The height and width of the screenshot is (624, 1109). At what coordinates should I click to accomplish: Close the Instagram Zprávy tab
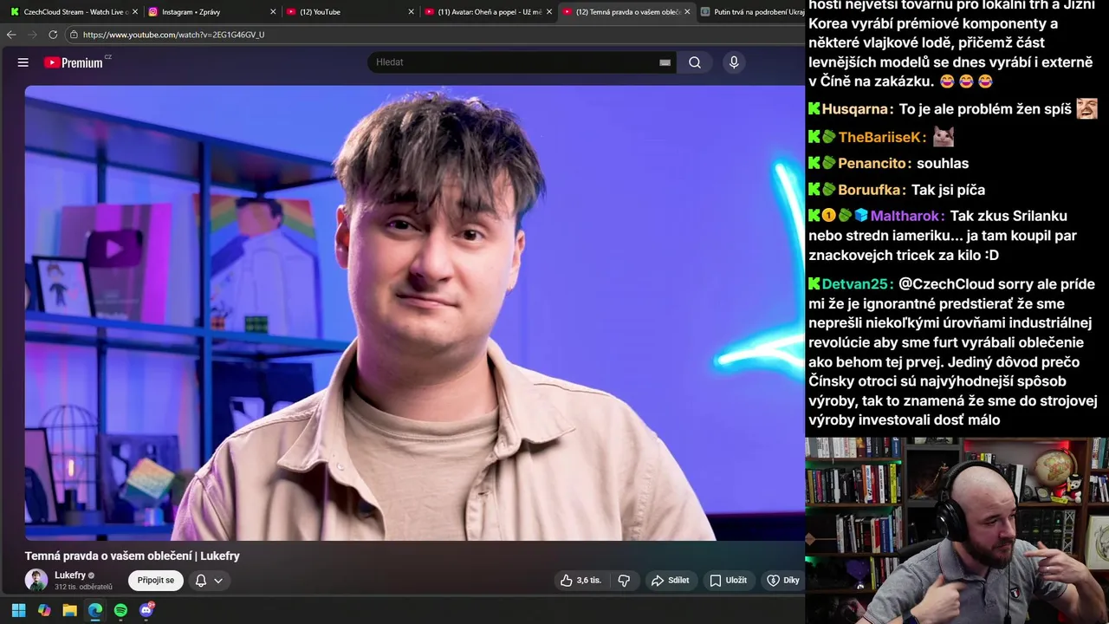tap(273, 12)
